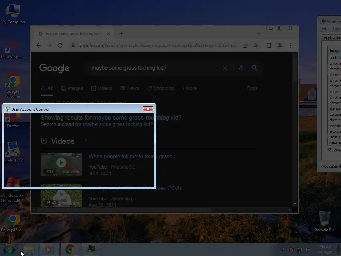Viewport: 341px width, 256px height.
Task: Reload the Google search page
Action: coord(60,45)
